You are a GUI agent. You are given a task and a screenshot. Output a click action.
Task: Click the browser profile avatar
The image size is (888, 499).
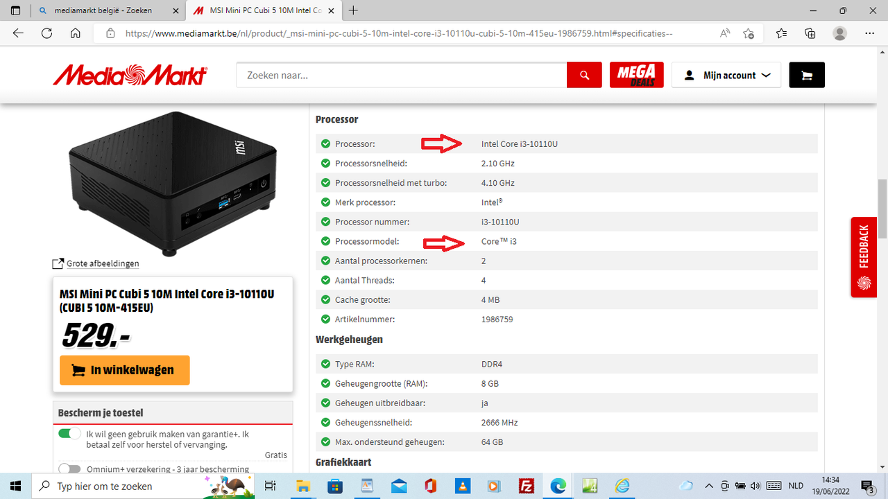(x=840, y=33)
